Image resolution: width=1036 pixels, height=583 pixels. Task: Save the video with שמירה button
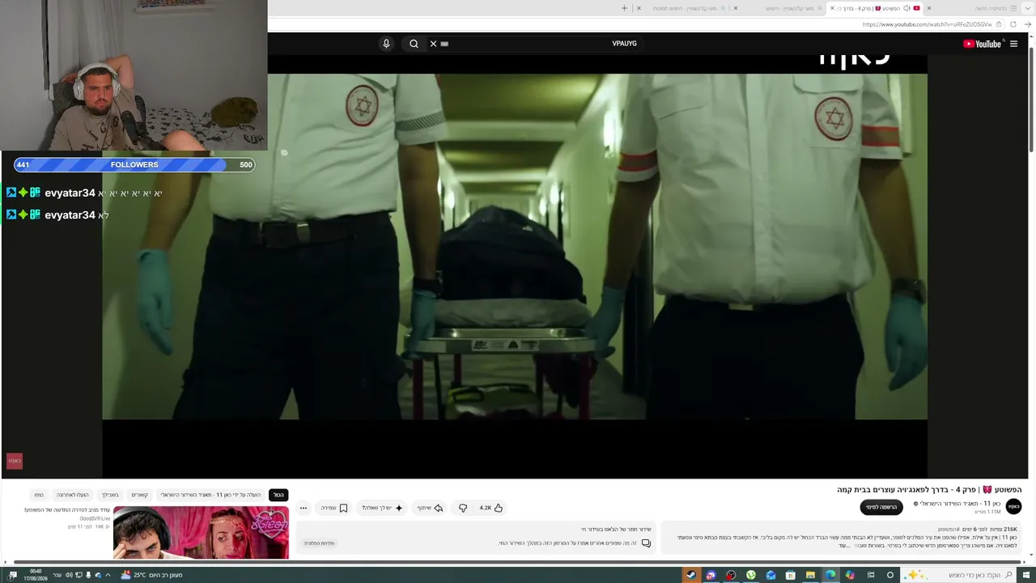coord(334,508)
